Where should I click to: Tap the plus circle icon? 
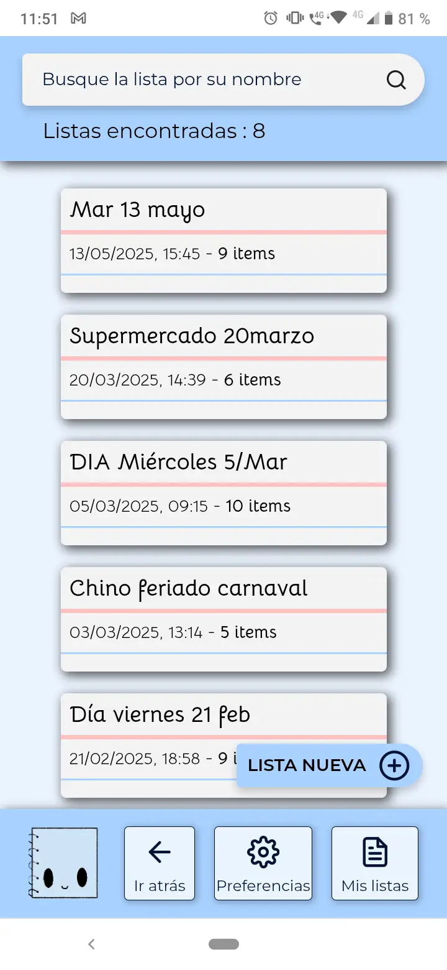[395, 765]
